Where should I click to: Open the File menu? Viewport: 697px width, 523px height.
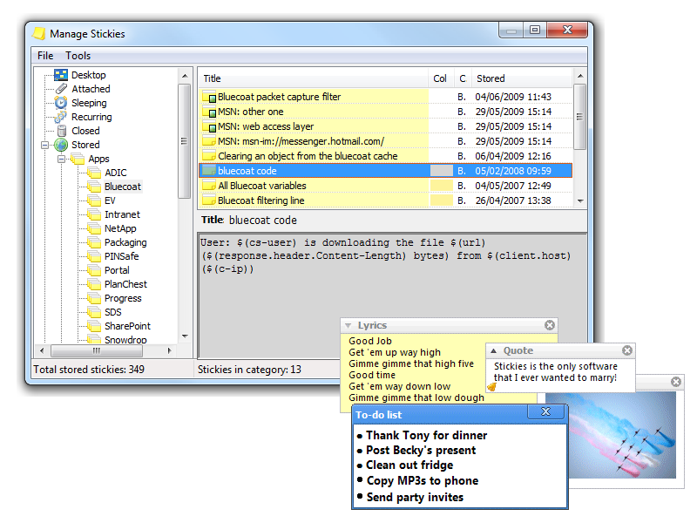[x=45, y=56]
